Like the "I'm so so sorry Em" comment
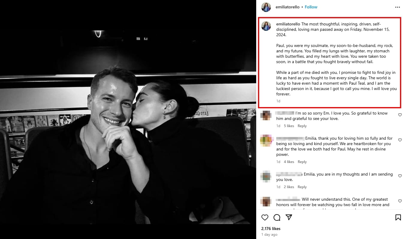The height and width of the screenshot is (239, 403). (400, 115)
